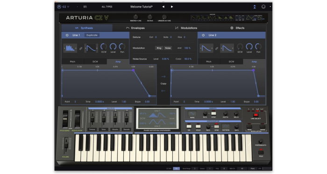Click the red Line Select button
The height and width of the screenshot is (174, 327).
(x=256, y=115)
